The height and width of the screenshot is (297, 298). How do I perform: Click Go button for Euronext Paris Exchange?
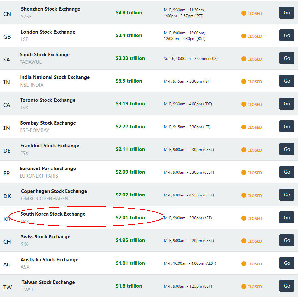(287, 172)
